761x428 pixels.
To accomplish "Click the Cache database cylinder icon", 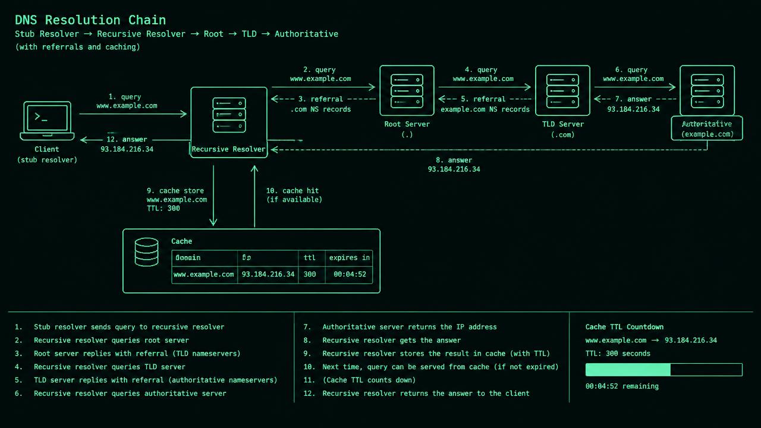I will 147,252.
